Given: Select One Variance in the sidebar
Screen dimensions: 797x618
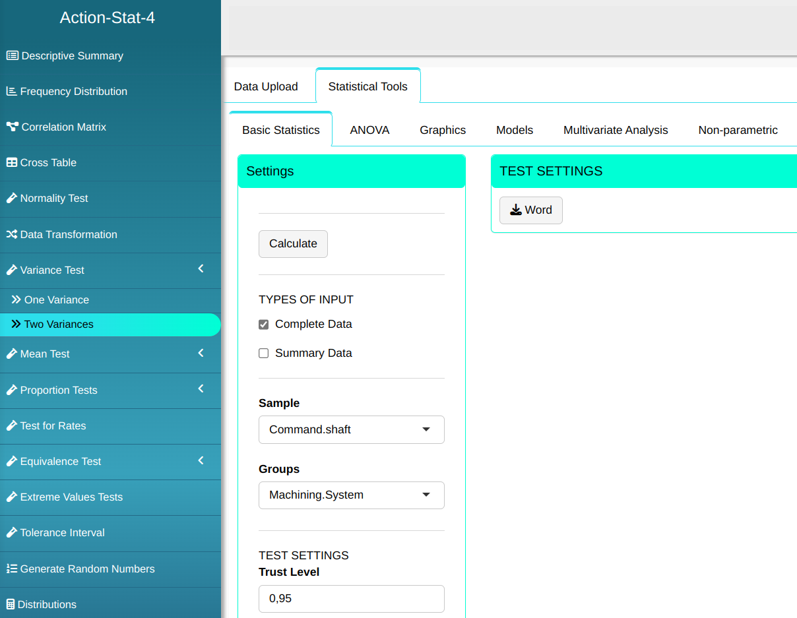Looking at the screenshot, I should click(57, 300).
